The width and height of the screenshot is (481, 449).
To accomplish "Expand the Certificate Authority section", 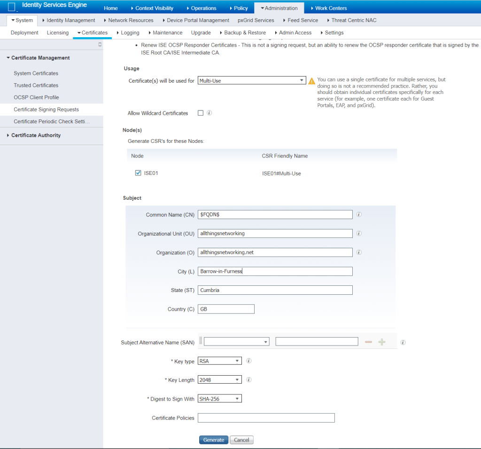I will click(8, 135).
